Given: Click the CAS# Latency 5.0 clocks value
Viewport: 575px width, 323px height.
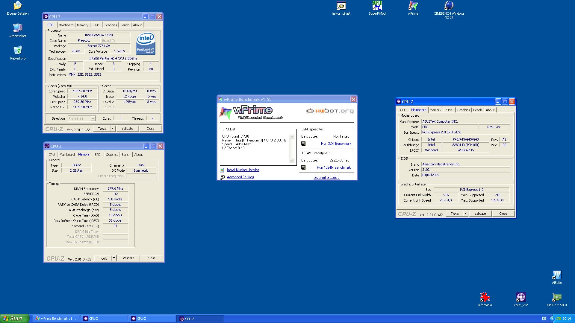Looking at the screenshot, I should [115, 199].
